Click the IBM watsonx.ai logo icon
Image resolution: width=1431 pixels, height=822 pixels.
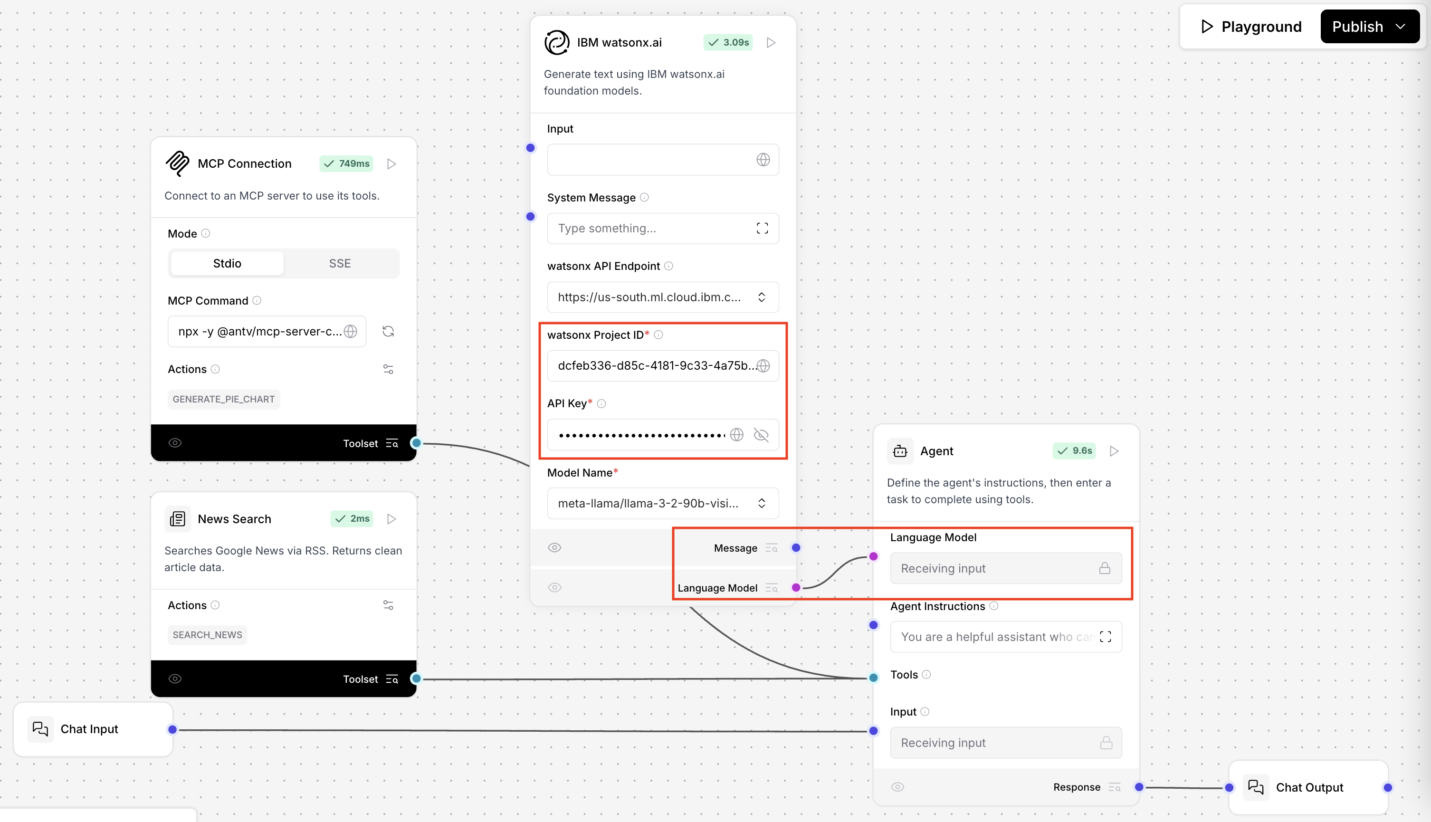pyautogui.click(x=557, y=42)
